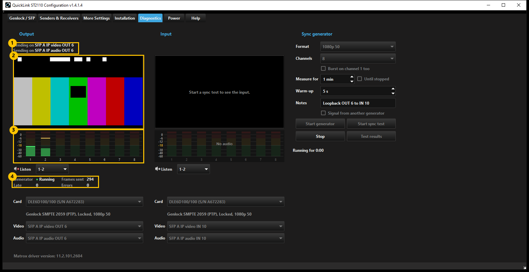Open the Input Listen channel pair dropdown
Screen dimensions: 529x272
tap(193, 169)
